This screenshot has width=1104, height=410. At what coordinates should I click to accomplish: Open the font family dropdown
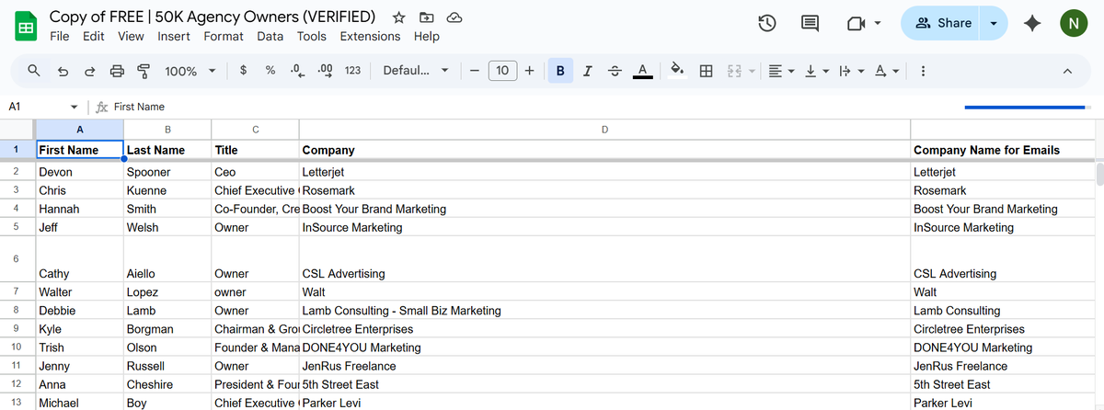pos(416,71)
